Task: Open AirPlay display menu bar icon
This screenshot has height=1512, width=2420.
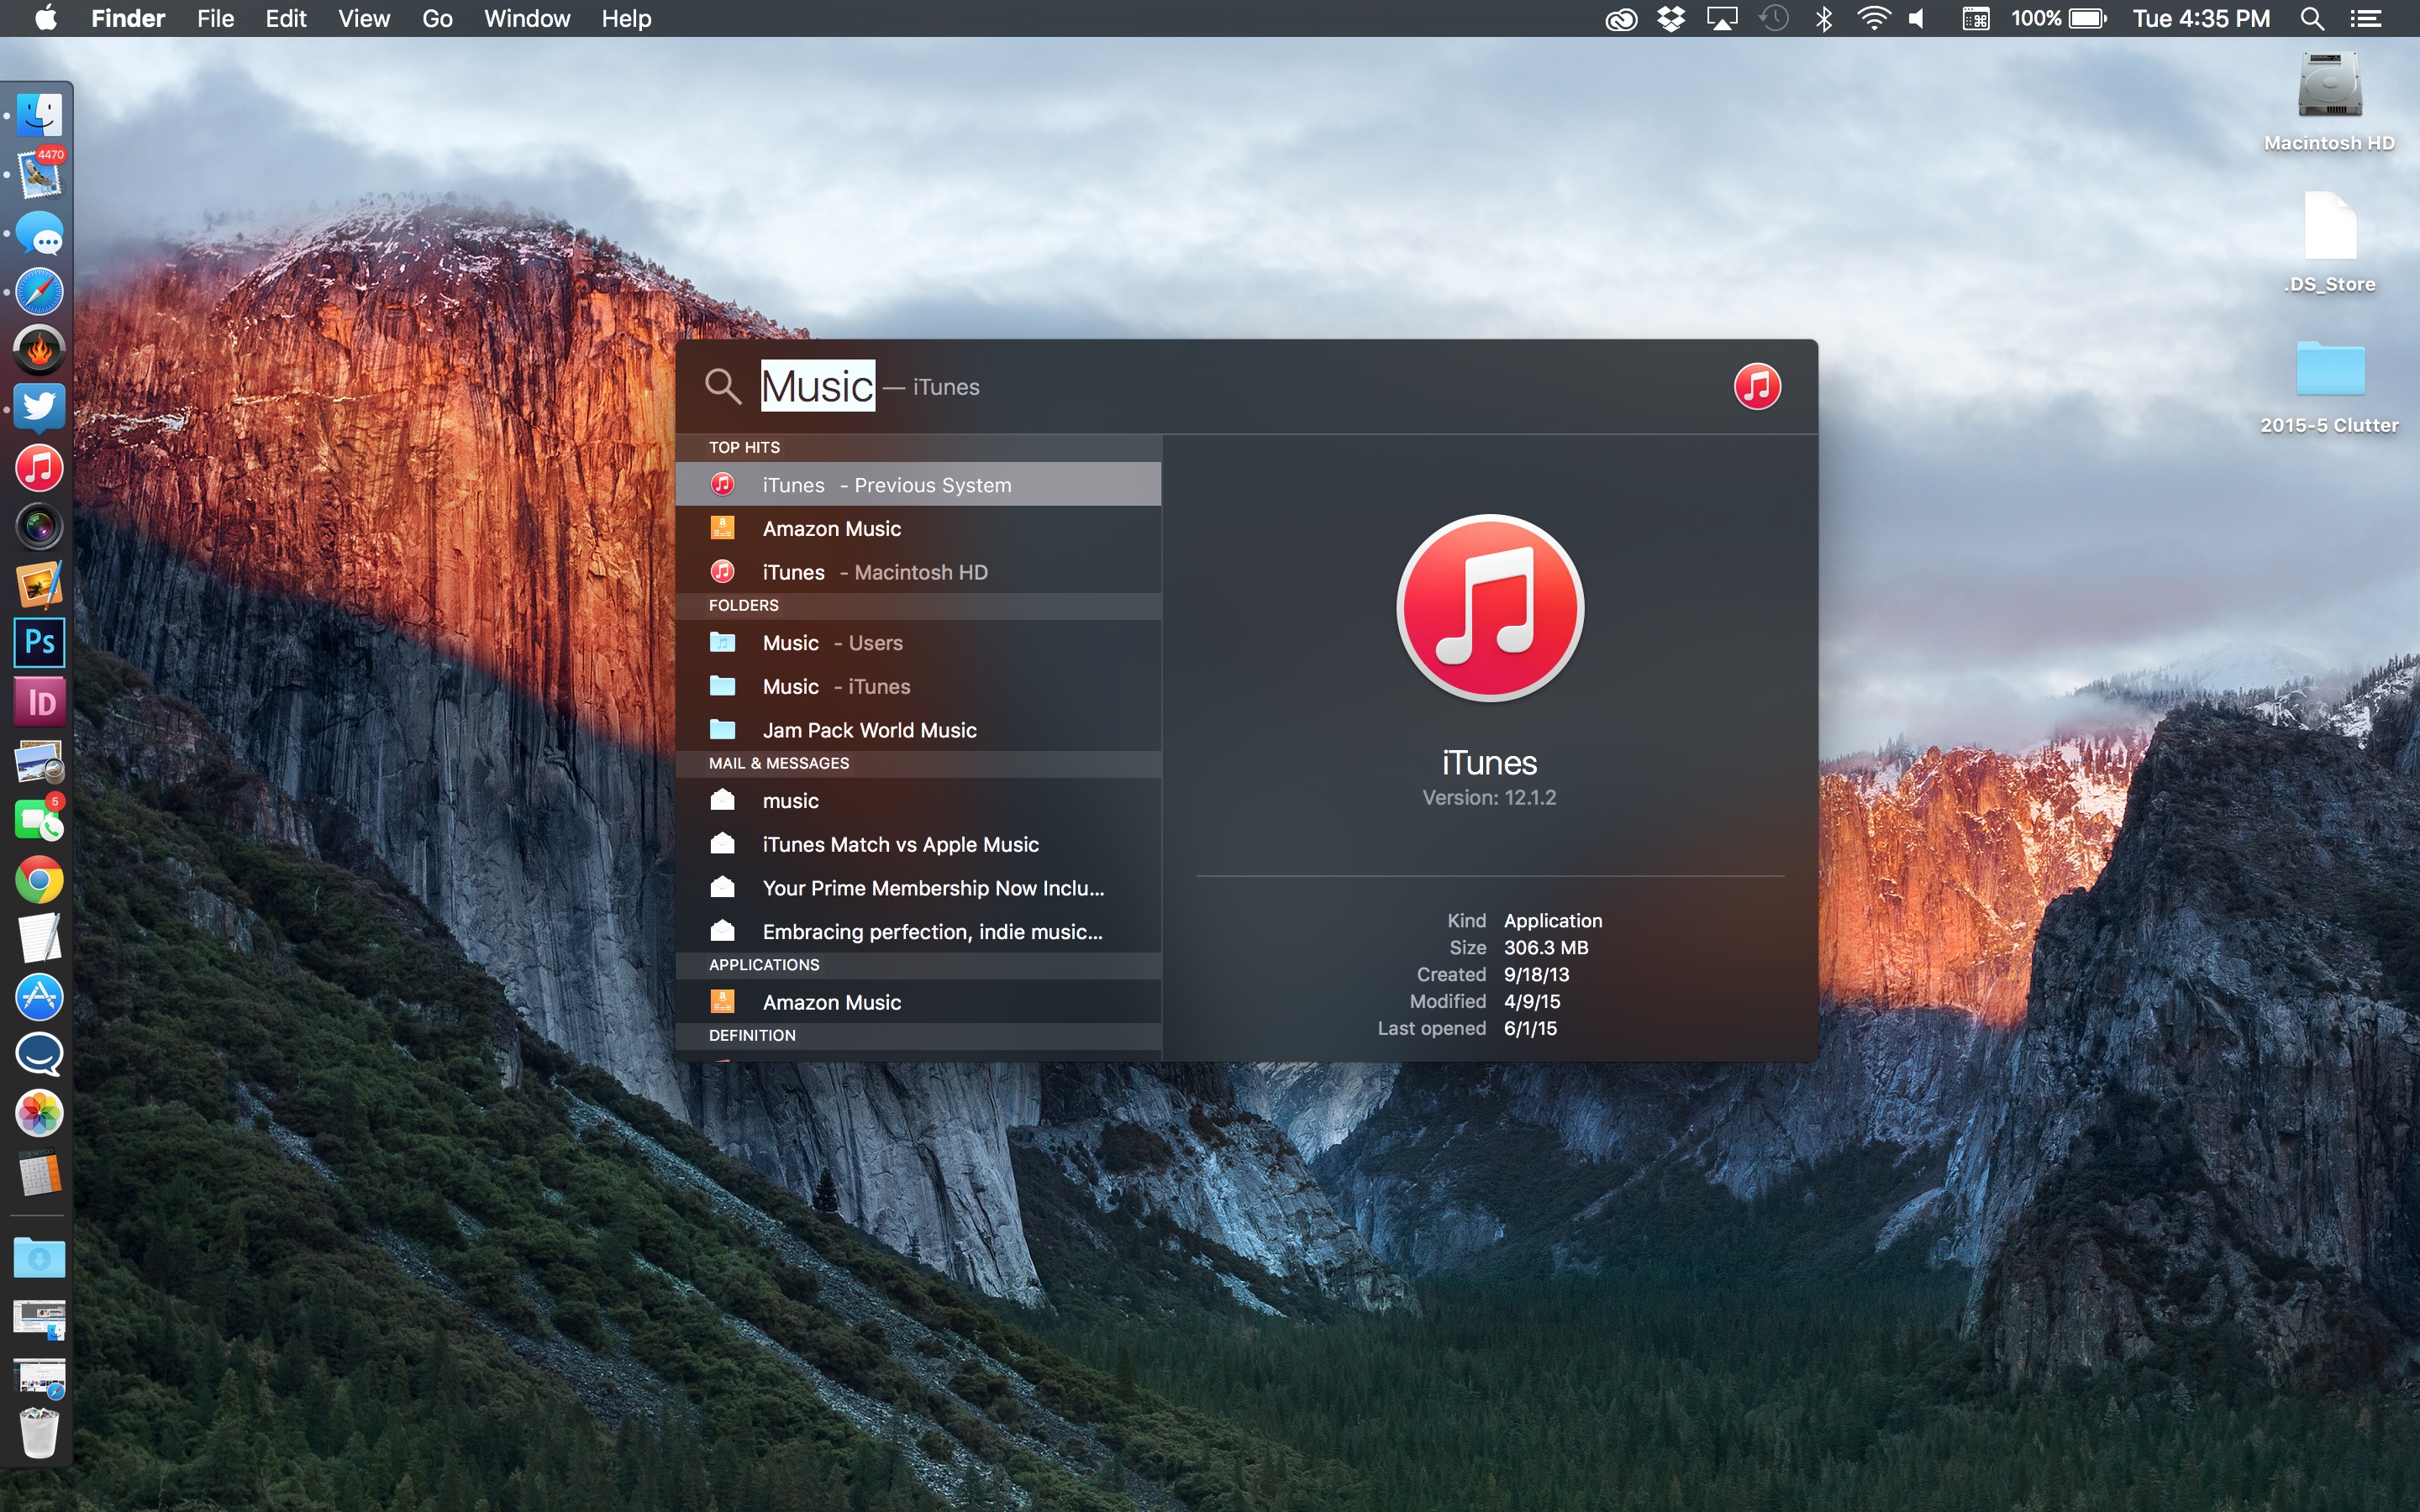Action: pos(1722,19)
